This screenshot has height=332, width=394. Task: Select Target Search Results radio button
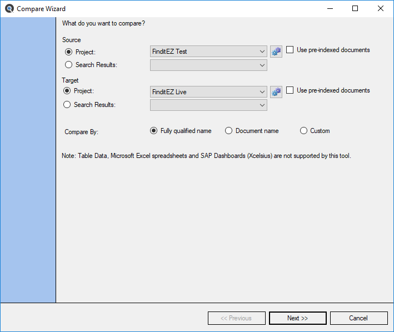click(x=67, y=105)
